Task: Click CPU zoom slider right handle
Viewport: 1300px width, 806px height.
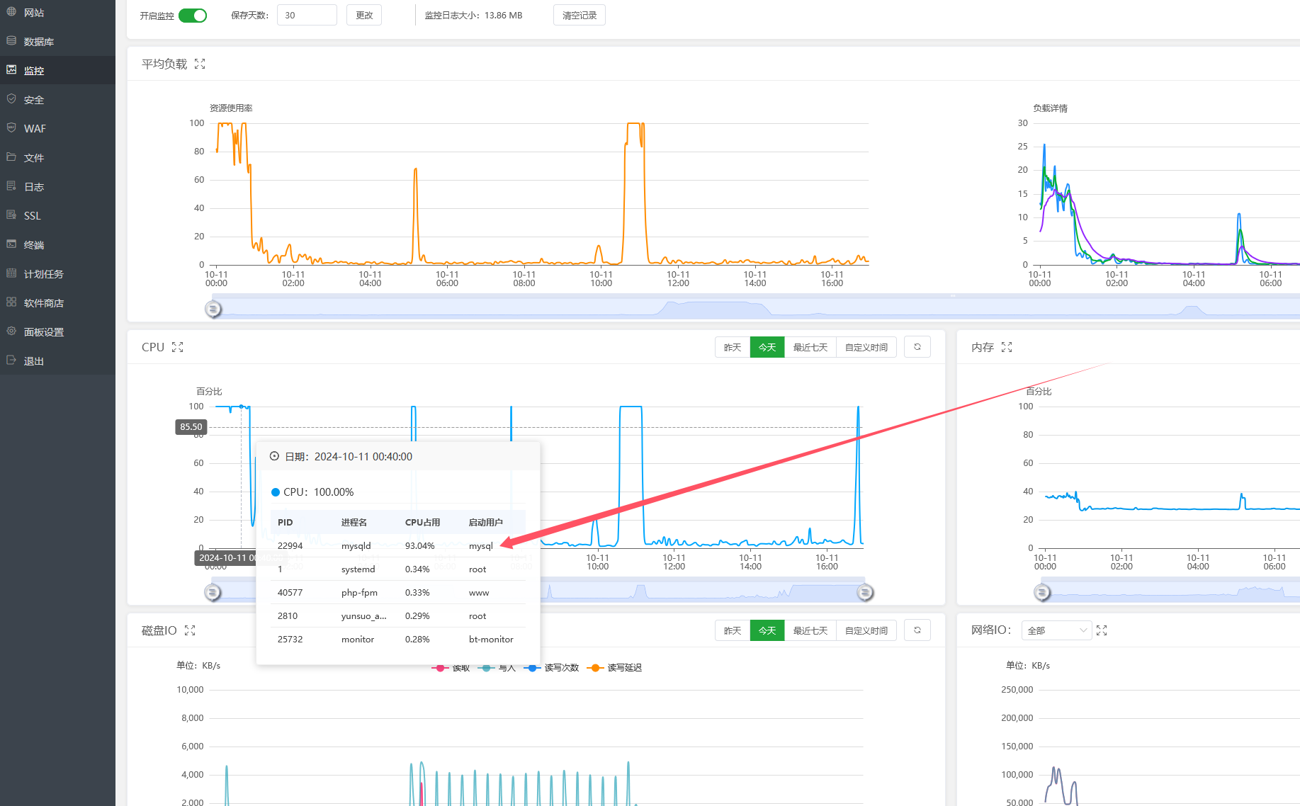Action: [865, 592]
